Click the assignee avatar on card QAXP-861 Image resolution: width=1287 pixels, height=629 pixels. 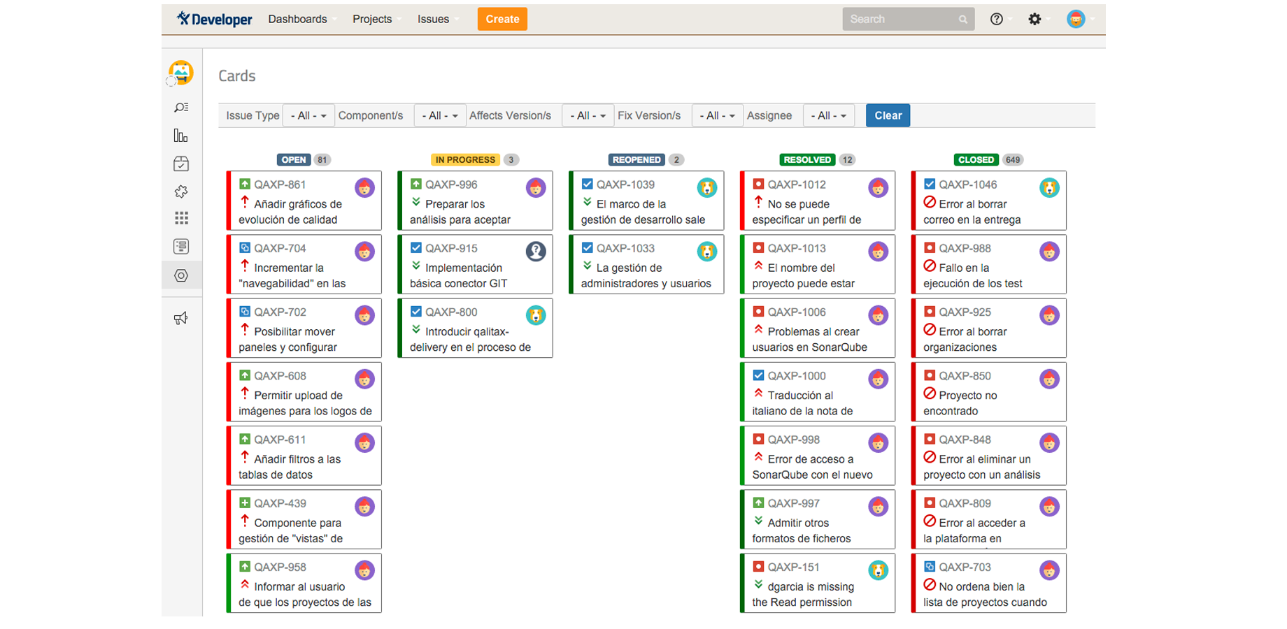click(364, 188)
